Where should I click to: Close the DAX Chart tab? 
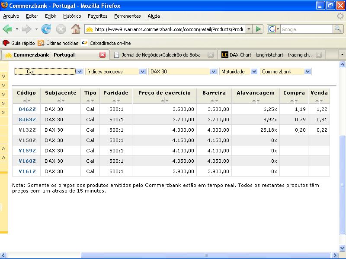tap(318, 55)
